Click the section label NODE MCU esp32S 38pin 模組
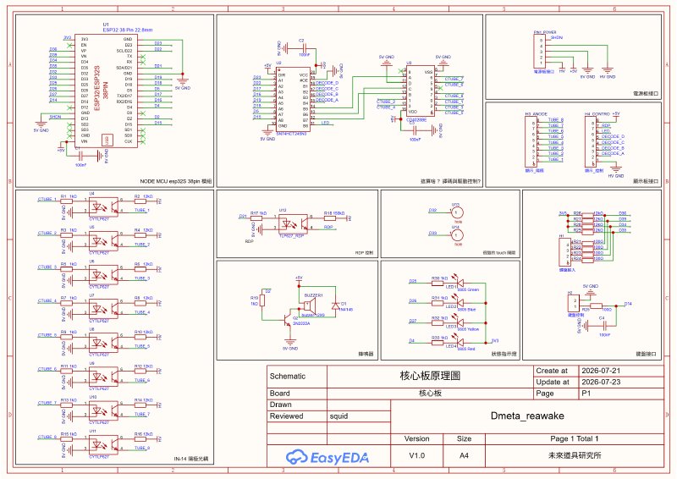 tap(176, 181)
